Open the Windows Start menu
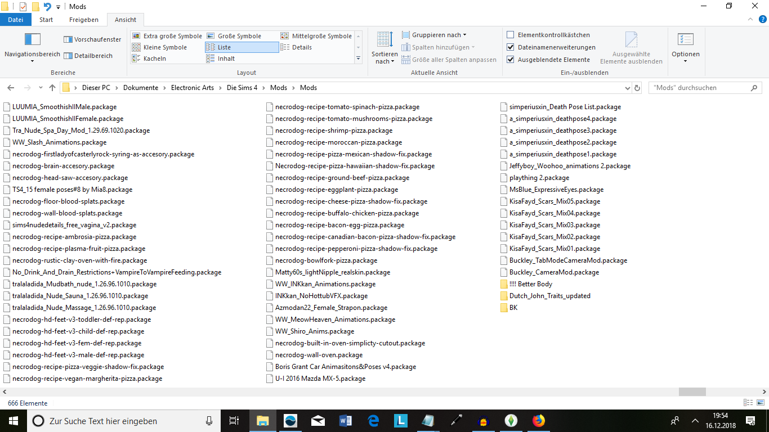The width and height of the screenshot is (769, 432). click(x=14, y=421)
